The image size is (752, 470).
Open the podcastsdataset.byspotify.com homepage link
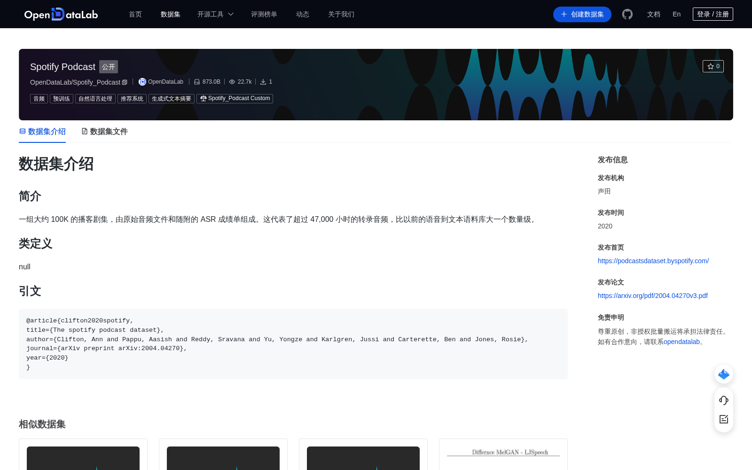coord(653,261)
